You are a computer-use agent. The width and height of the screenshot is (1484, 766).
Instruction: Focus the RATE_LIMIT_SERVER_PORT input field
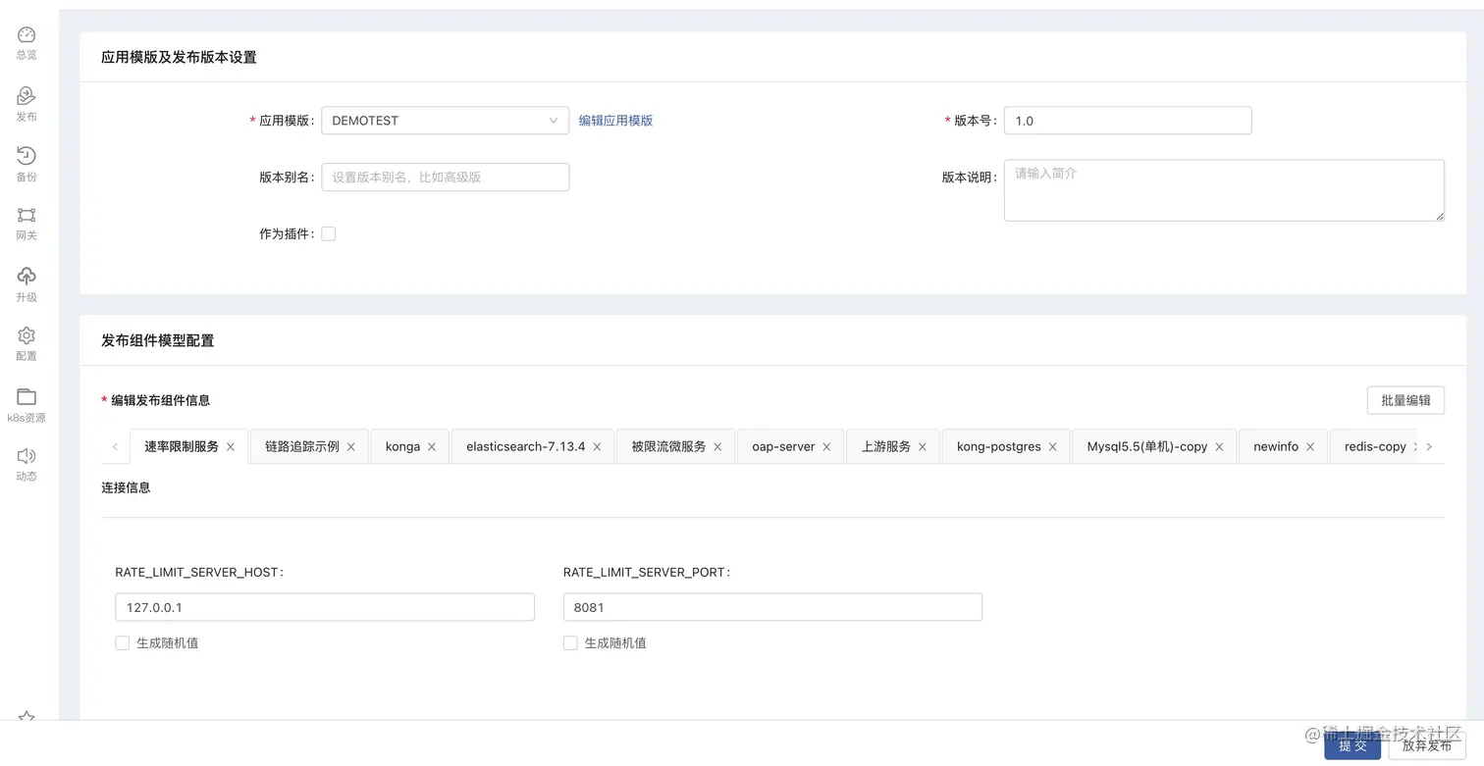coord(772,607)
